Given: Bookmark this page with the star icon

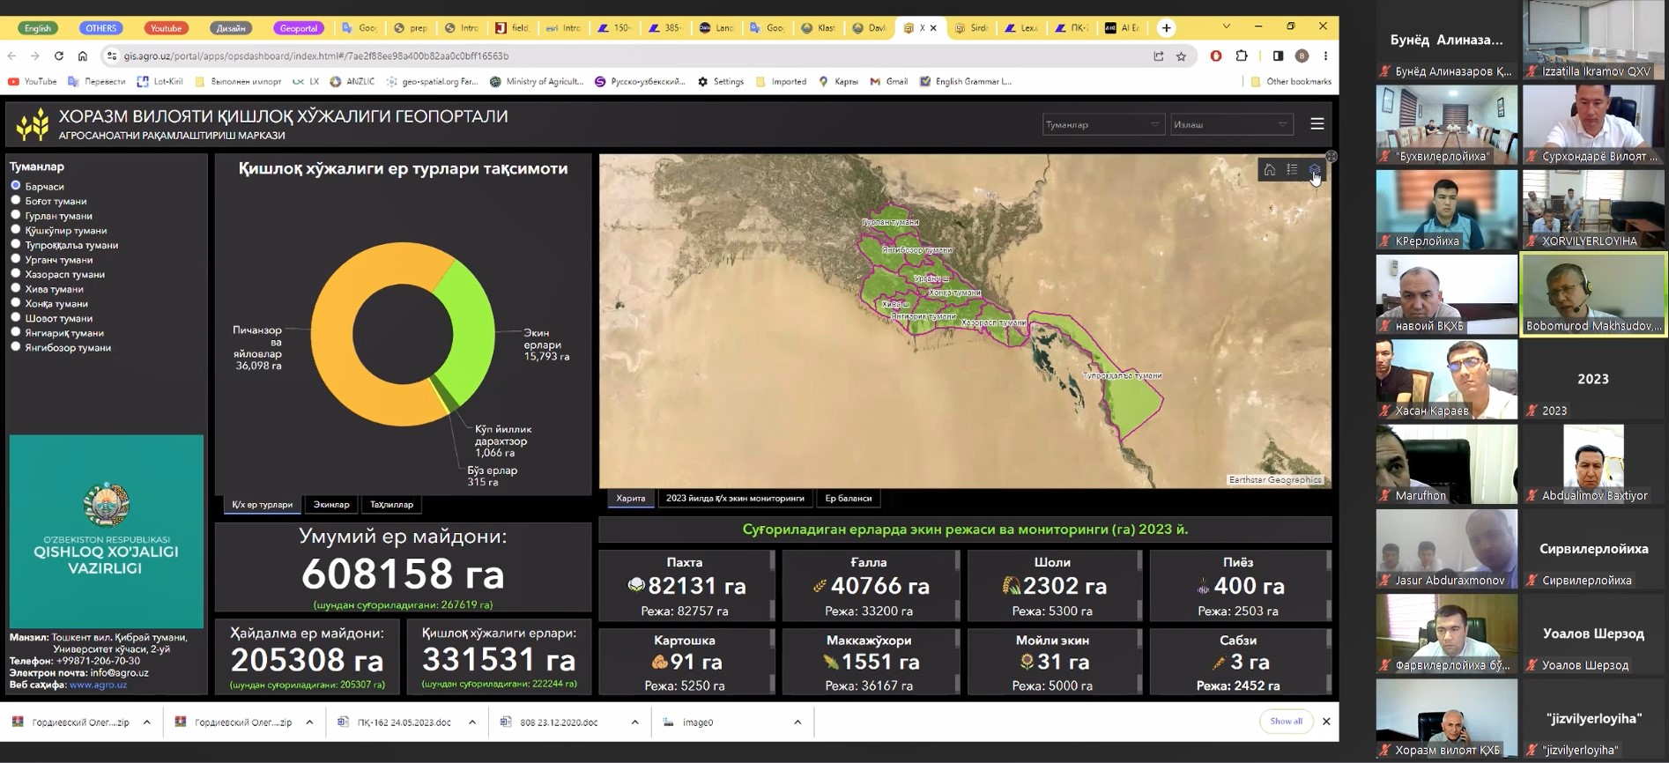Looking at the screenshot, I should click(x=1181, y=56).
